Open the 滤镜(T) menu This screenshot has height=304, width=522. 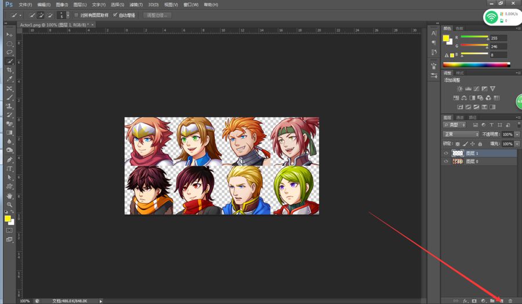click(136, 5)
